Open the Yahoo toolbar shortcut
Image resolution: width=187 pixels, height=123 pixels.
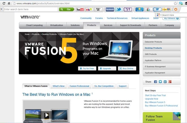click(x=128, y=9)
